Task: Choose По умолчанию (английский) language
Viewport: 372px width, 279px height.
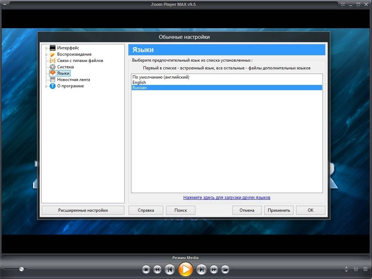Action: tap(227, 77)
